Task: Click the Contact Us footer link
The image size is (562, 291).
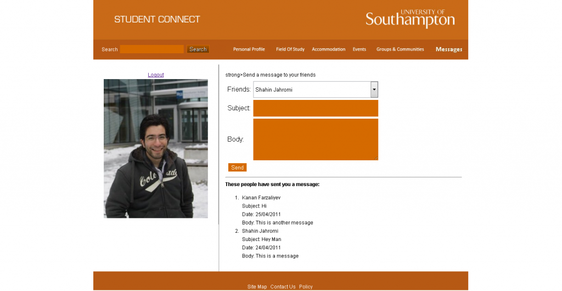Action: tap(283, 287)
